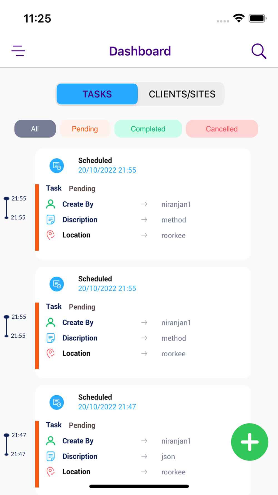The image size is (278, 495).
Task: Filter tasks by Pending status
Action: pos(85,129)
